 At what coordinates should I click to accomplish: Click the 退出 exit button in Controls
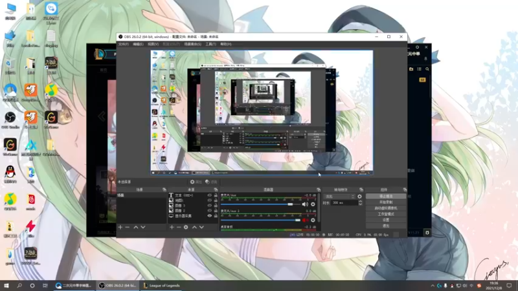(386, 226)
